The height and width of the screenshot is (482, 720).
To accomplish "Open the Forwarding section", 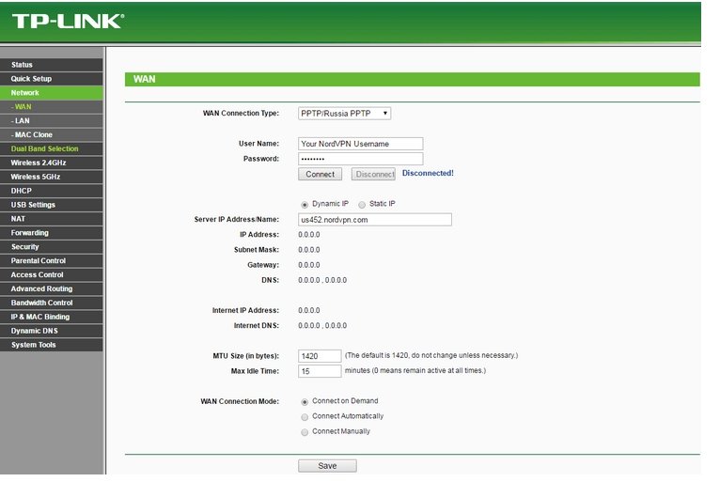I will pyautogui.click(x=52, y=233).
